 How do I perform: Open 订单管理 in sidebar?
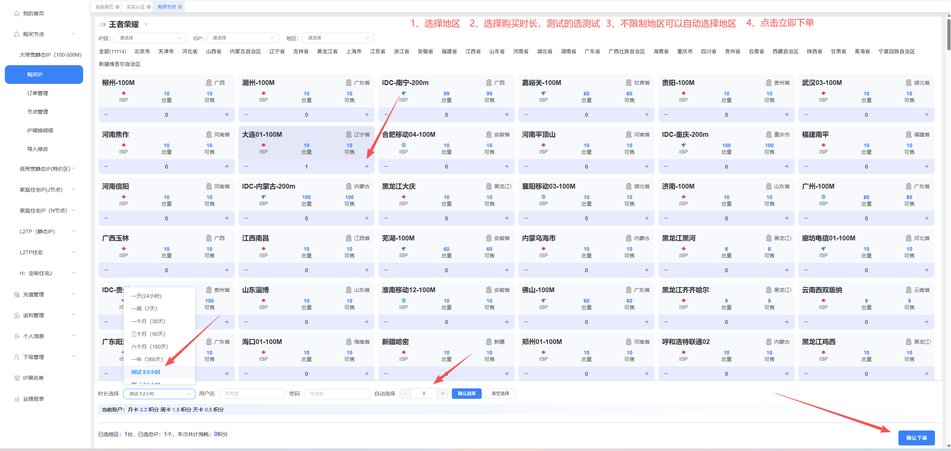(x=37, y=93)
